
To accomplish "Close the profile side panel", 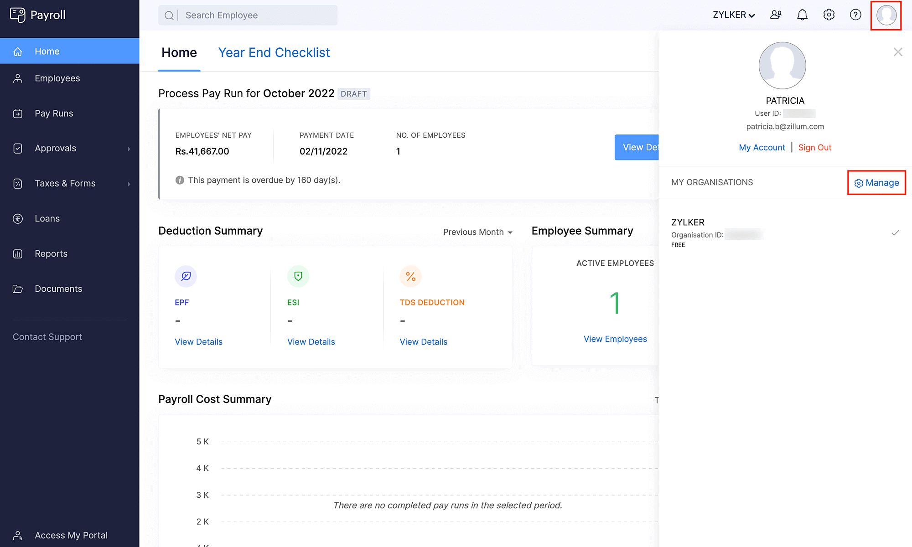I will [x=897, y=52].
